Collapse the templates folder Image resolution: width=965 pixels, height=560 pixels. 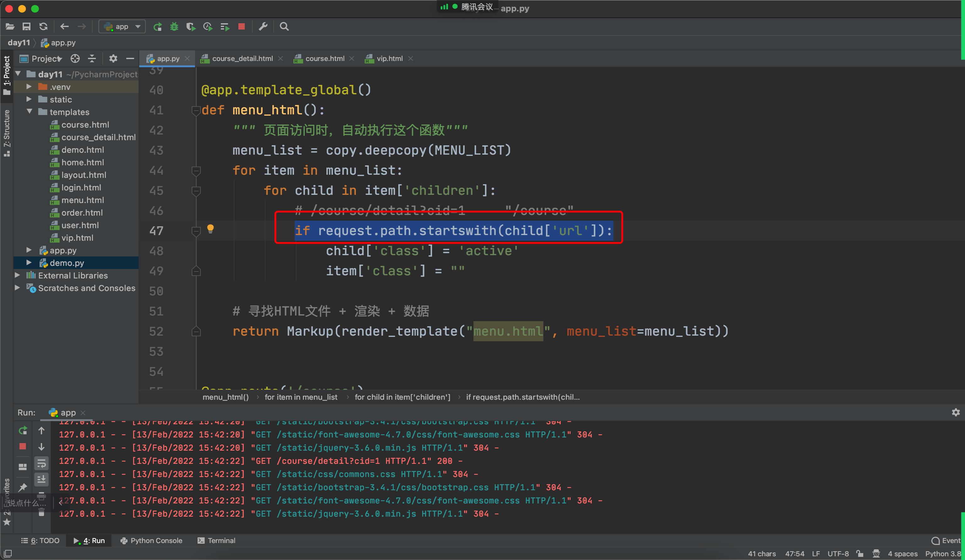coord(29,112)
